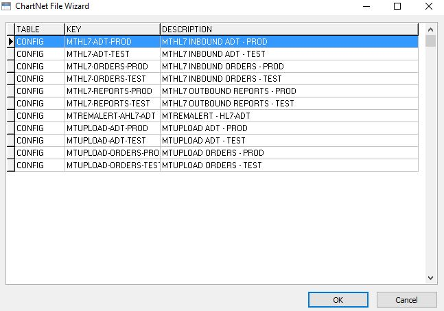Click description MTHL7 INBOUND ORDERS - PROD

pyautogui.click(x=289, y=67)
